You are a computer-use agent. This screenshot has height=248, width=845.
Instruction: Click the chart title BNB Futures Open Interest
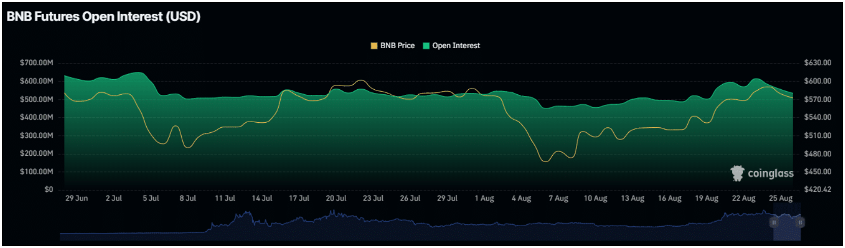pos(104,16)
